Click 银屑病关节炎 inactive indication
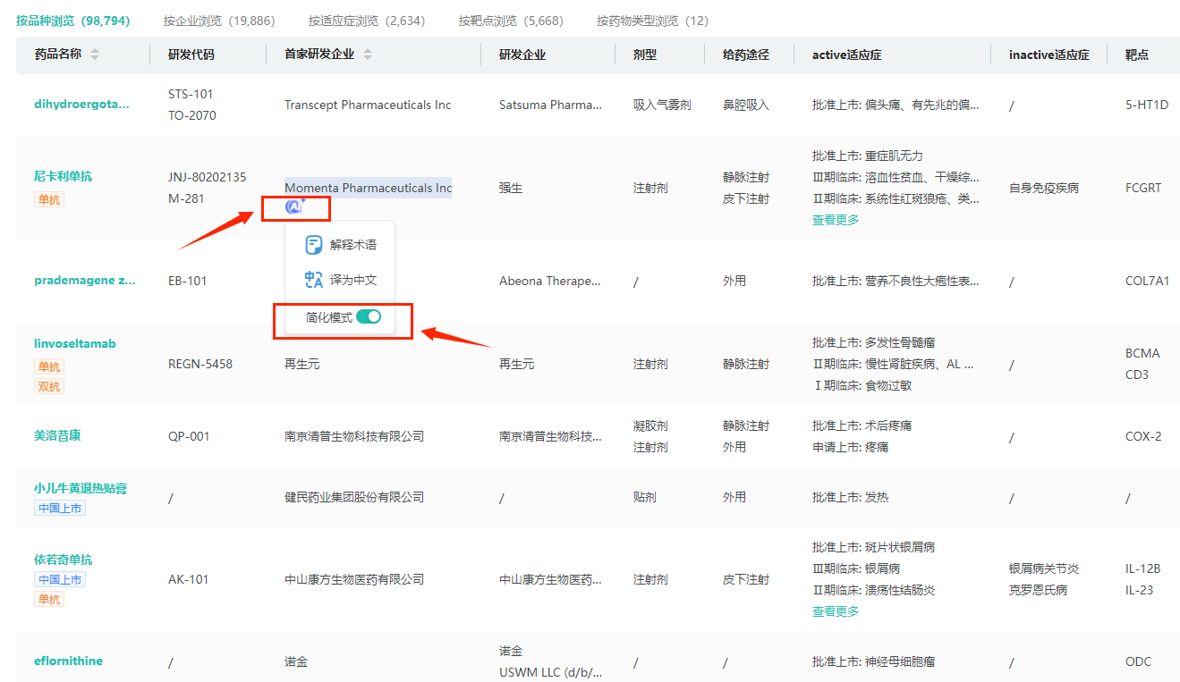 1044,568
